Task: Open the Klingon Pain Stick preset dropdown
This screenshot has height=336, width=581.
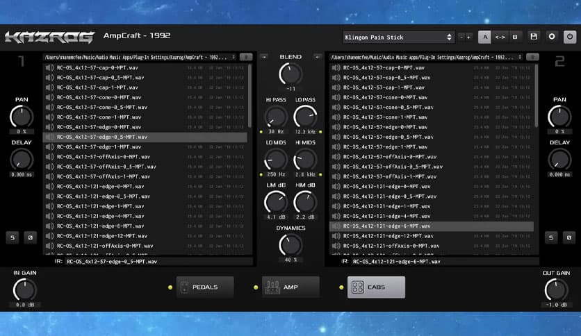Action: pos(399,37)
